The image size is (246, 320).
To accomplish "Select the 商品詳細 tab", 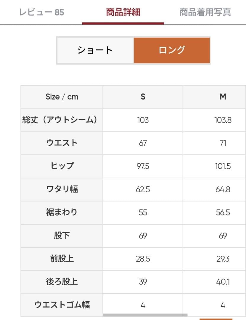I will [x=123, y=12].
